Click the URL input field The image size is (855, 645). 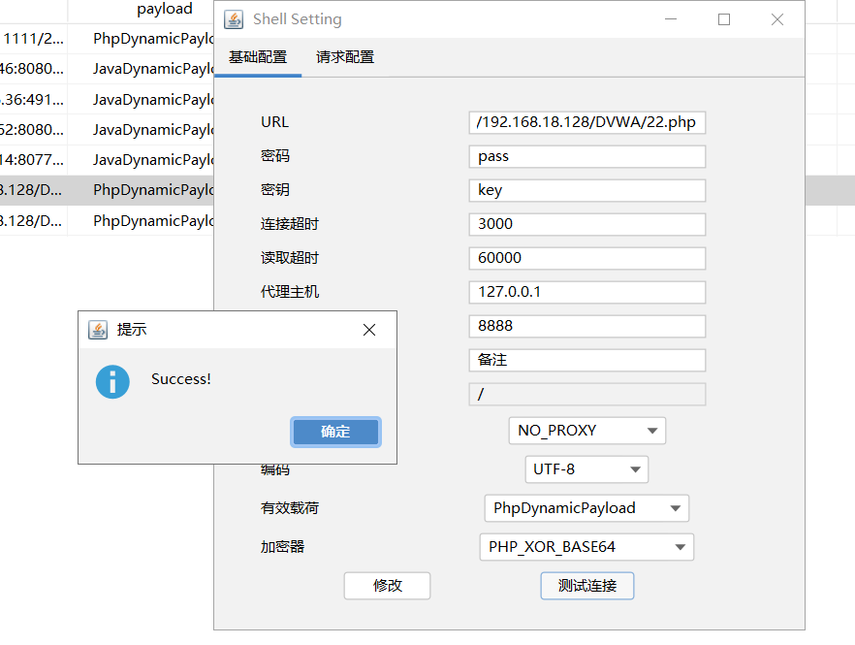[586, 122]
